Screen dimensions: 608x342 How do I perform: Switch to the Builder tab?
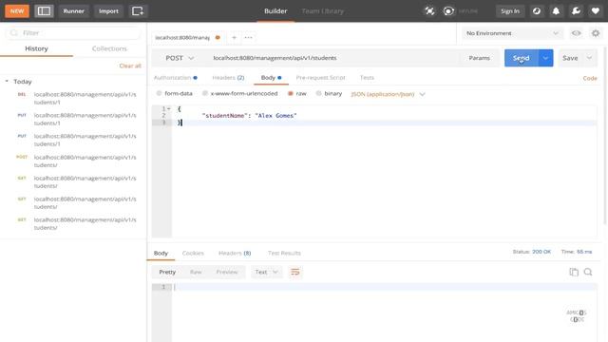click(275, 10)
